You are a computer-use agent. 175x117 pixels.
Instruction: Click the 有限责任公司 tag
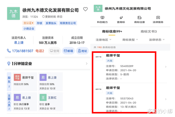click(x=68, y=23)
